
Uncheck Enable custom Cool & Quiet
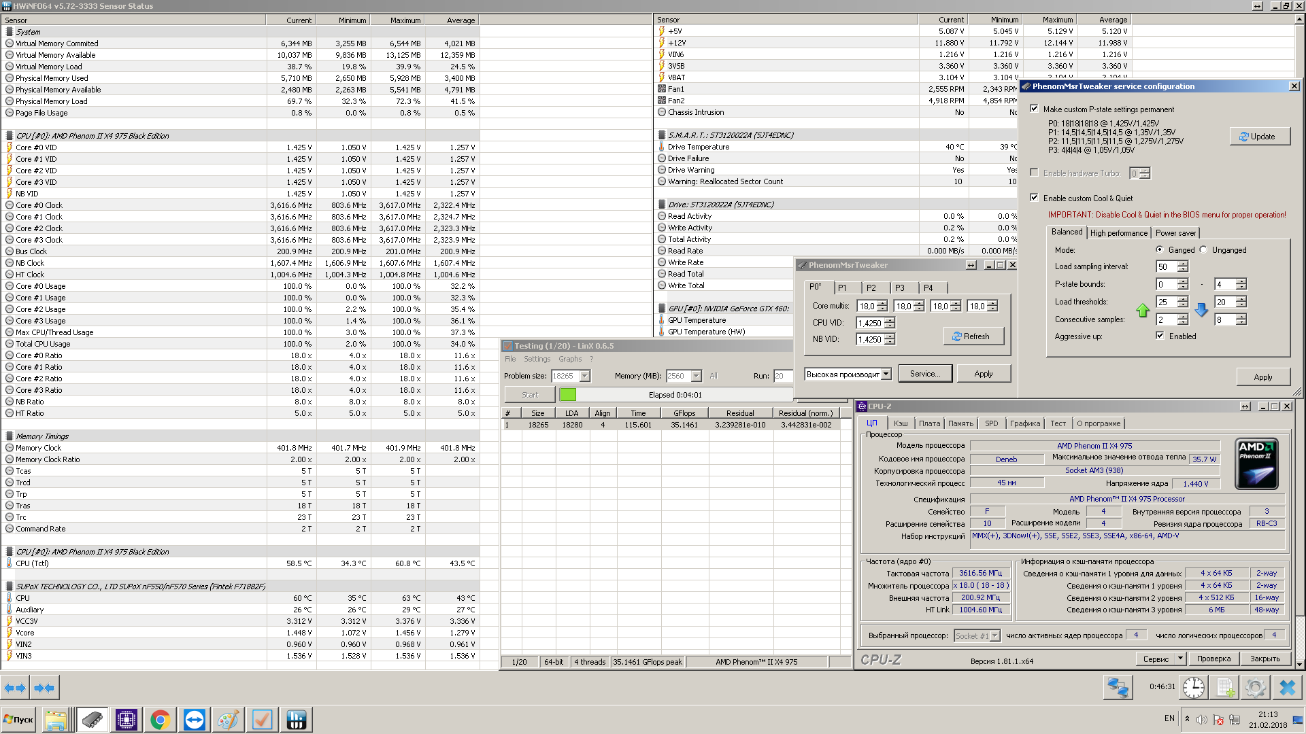point(1034,198)
